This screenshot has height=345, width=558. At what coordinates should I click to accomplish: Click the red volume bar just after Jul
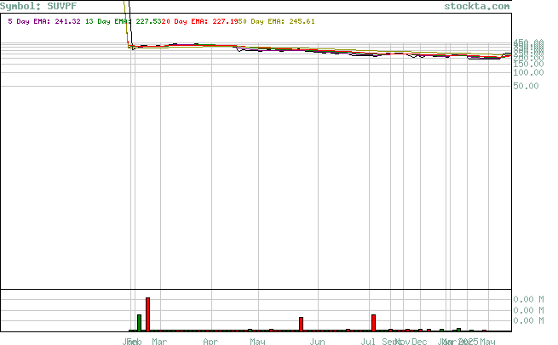click(374, 323)
